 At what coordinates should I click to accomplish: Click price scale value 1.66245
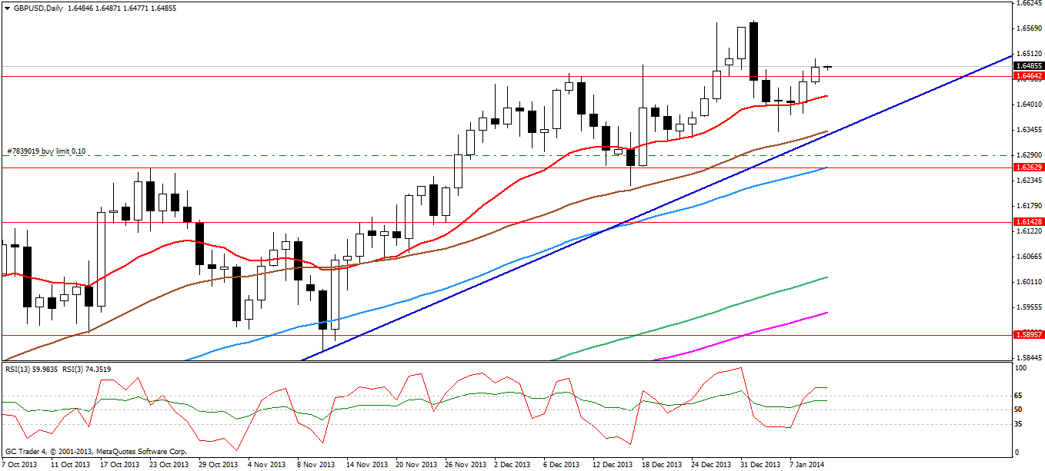click(x=1030, y=3)
